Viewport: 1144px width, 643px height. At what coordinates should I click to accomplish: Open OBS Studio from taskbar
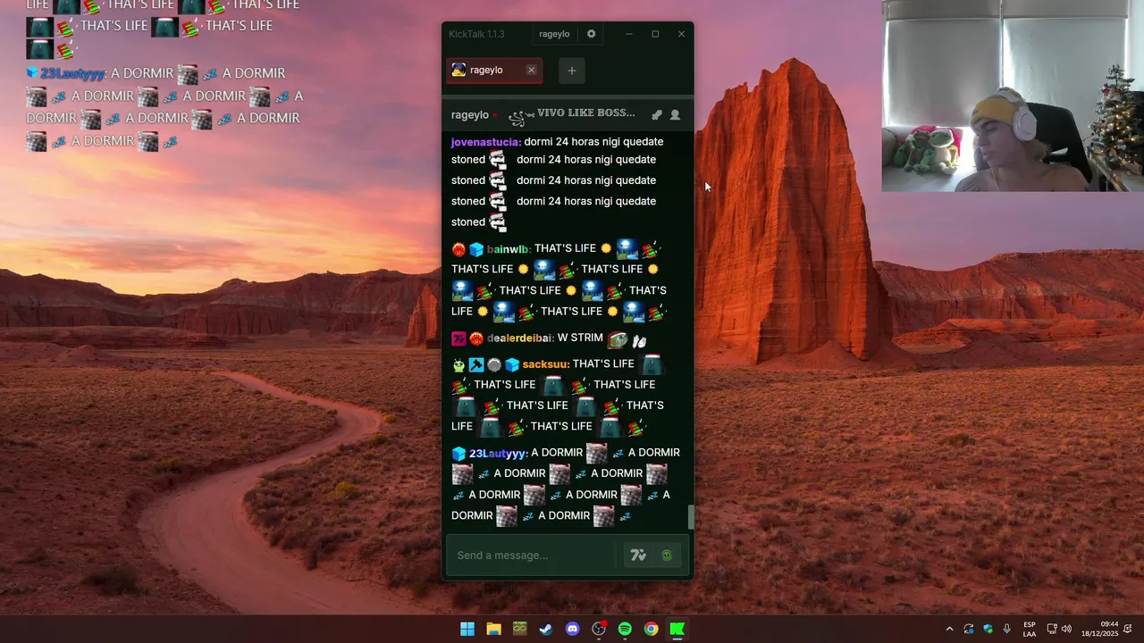tap(599, 629)
